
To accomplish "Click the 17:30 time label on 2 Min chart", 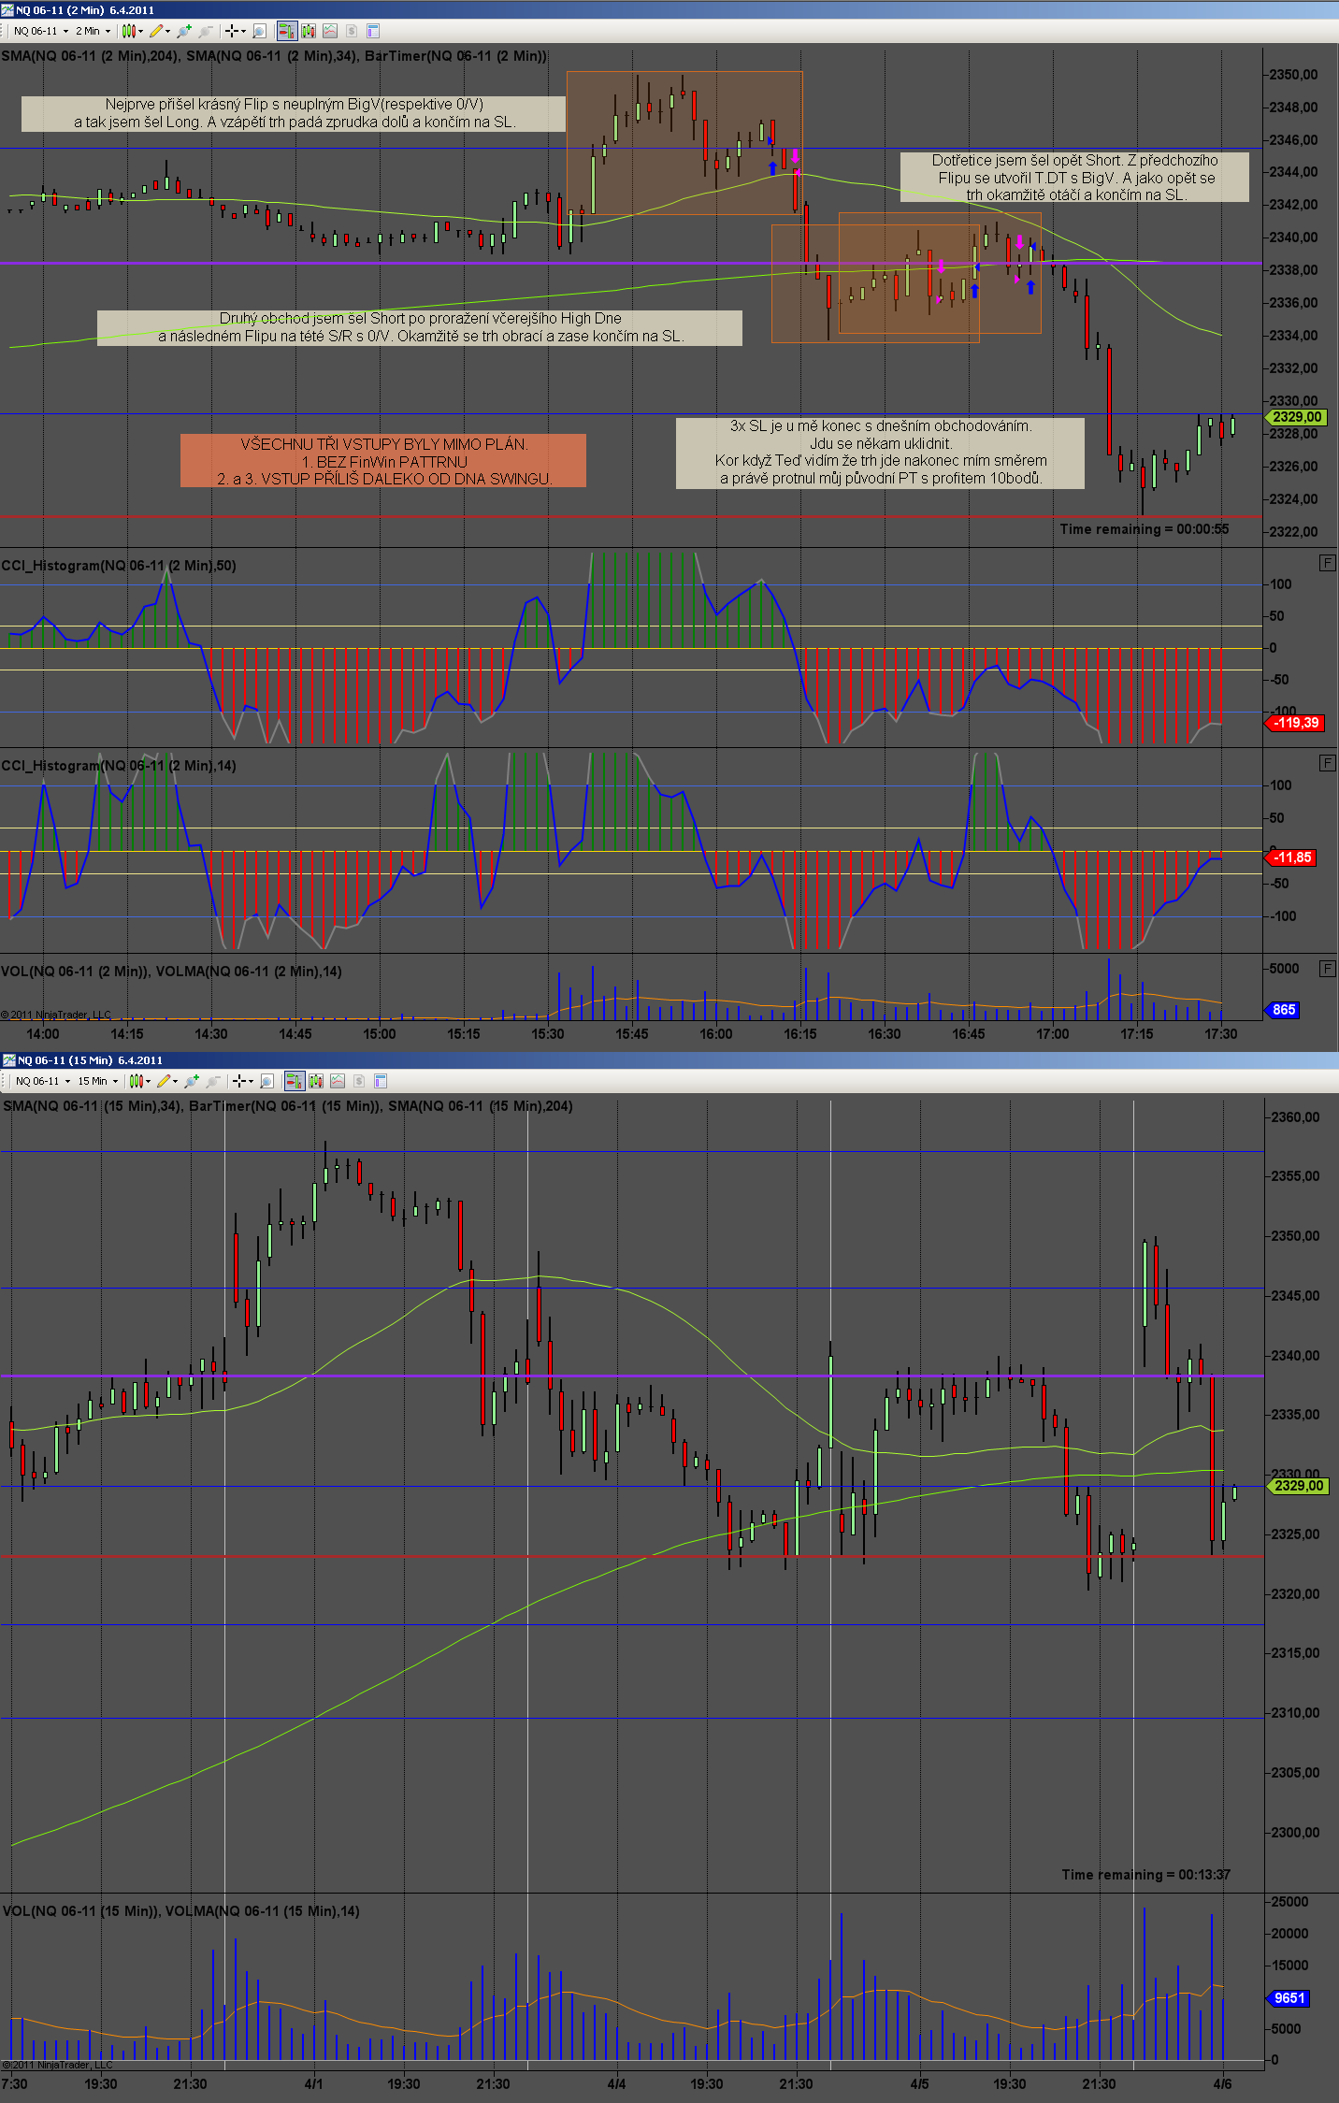I will 1221,1034.
